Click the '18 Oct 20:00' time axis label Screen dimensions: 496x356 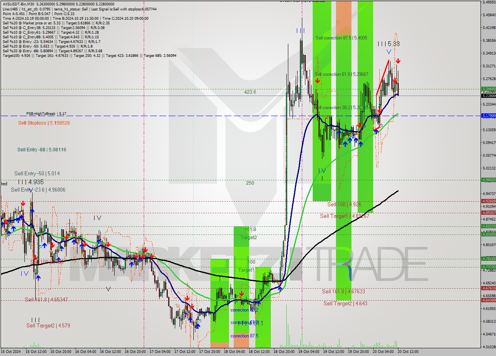pos(284,352)
